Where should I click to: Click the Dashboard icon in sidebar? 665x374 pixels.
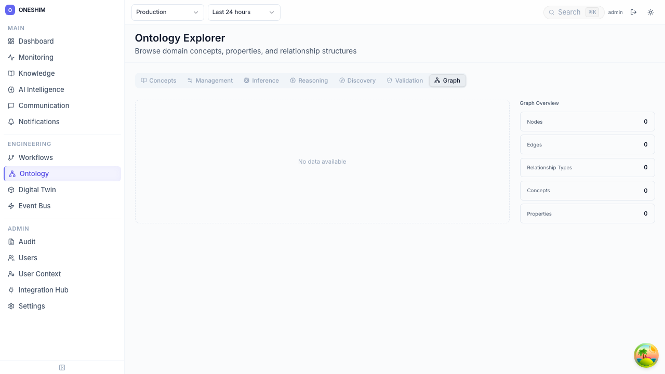11,41
